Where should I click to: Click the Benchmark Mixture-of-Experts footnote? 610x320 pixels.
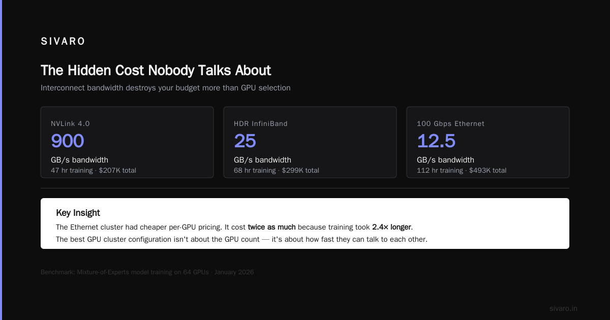(147, 272)
